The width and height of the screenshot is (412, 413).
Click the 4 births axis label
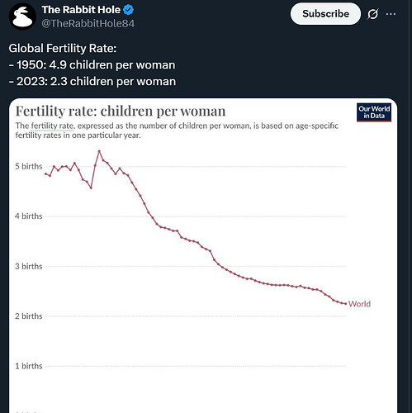(29, 216)
